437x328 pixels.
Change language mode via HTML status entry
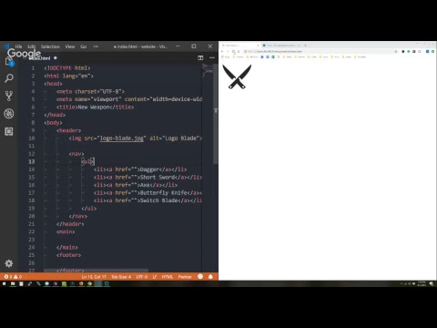point(168,277)
